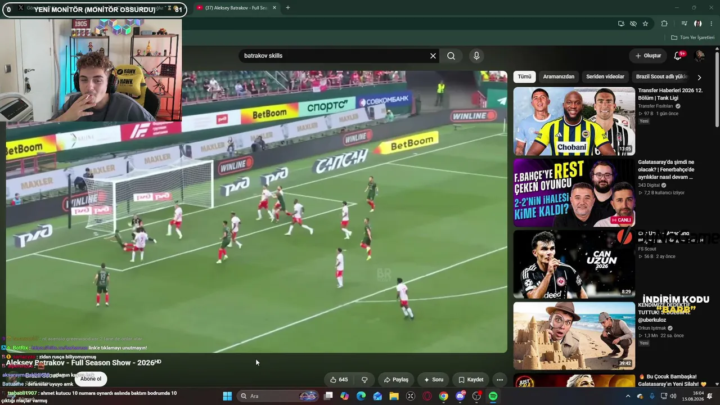
Task: Open the 343 Digital channel link
Action: (649, 185)
